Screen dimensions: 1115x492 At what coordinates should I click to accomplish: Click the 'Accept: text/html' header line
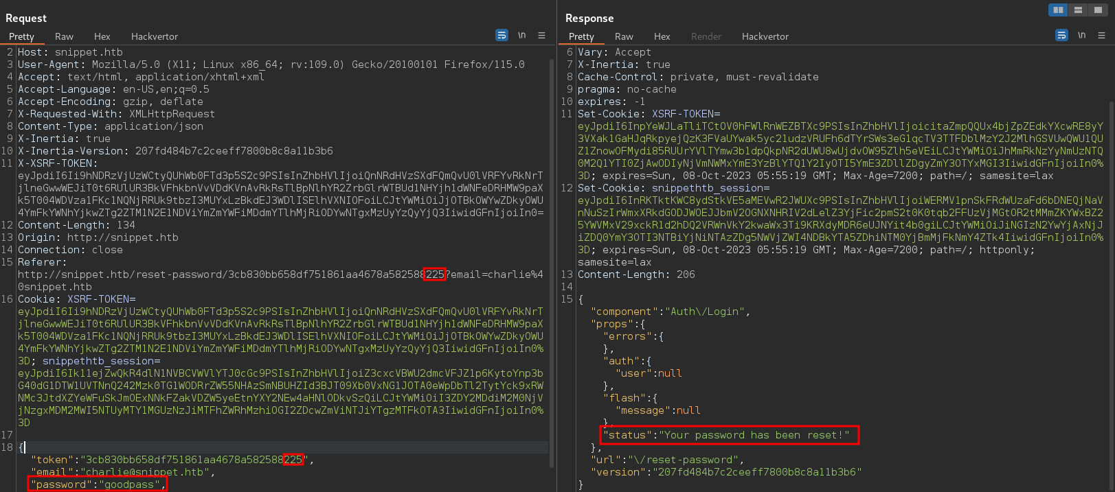tap(141, 77)
